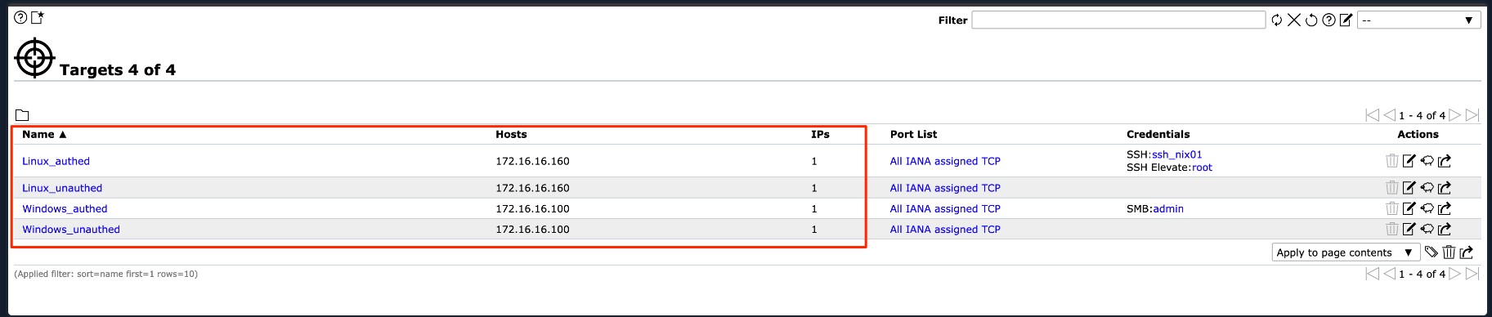
Task: Open the saved filter dropdown
Action: pyautogui.click(x=1418, y=20)
